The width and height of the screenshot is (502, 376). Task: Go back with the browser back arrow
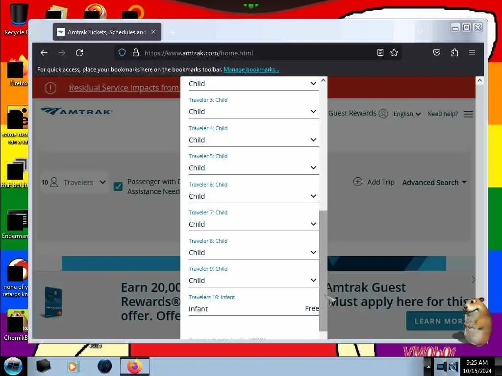pyautogui.click(x=44, y=53)
